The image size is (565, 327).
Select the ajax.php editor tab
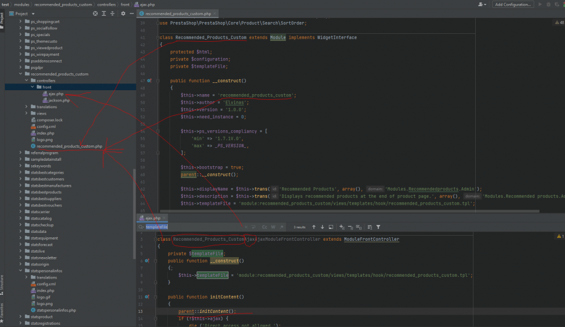coord(153,218)
